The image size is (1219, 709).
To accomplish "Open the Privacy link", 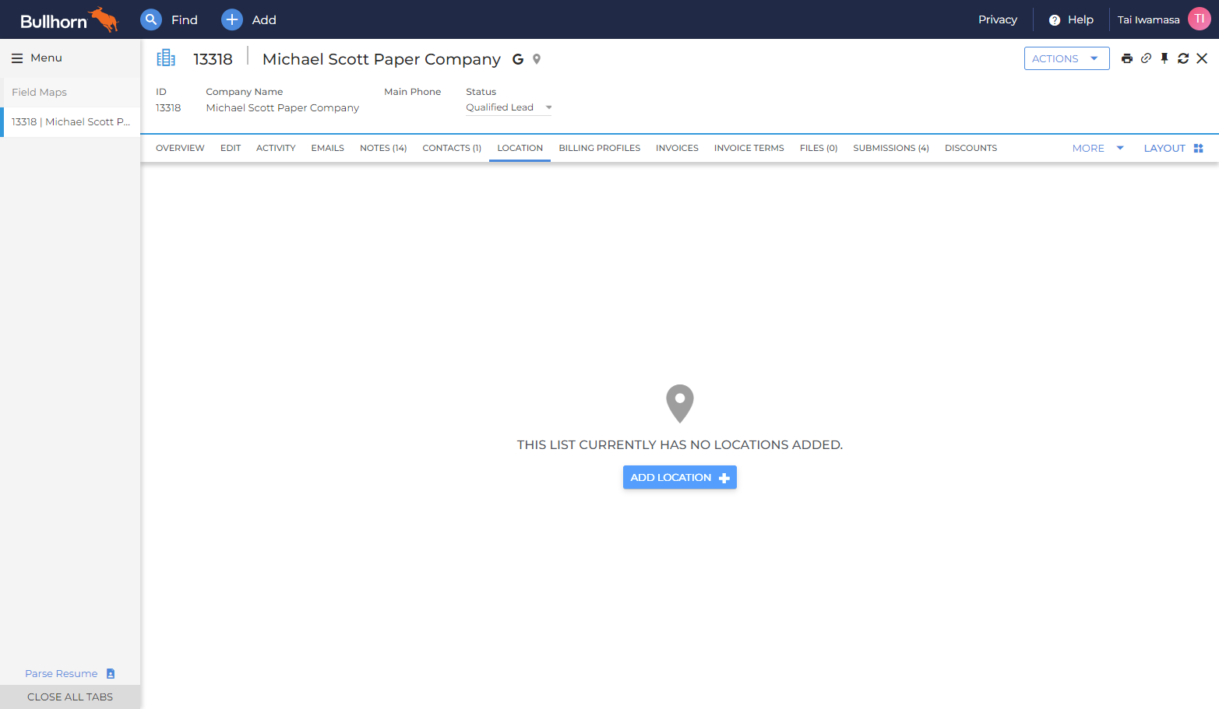I will tap(997, 19).
